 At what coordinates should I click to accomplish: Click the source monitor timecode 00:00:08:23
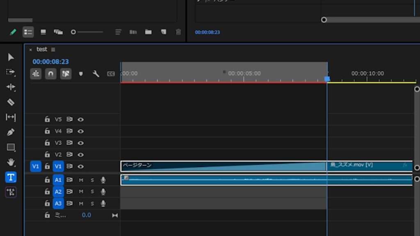pos(207,32)
